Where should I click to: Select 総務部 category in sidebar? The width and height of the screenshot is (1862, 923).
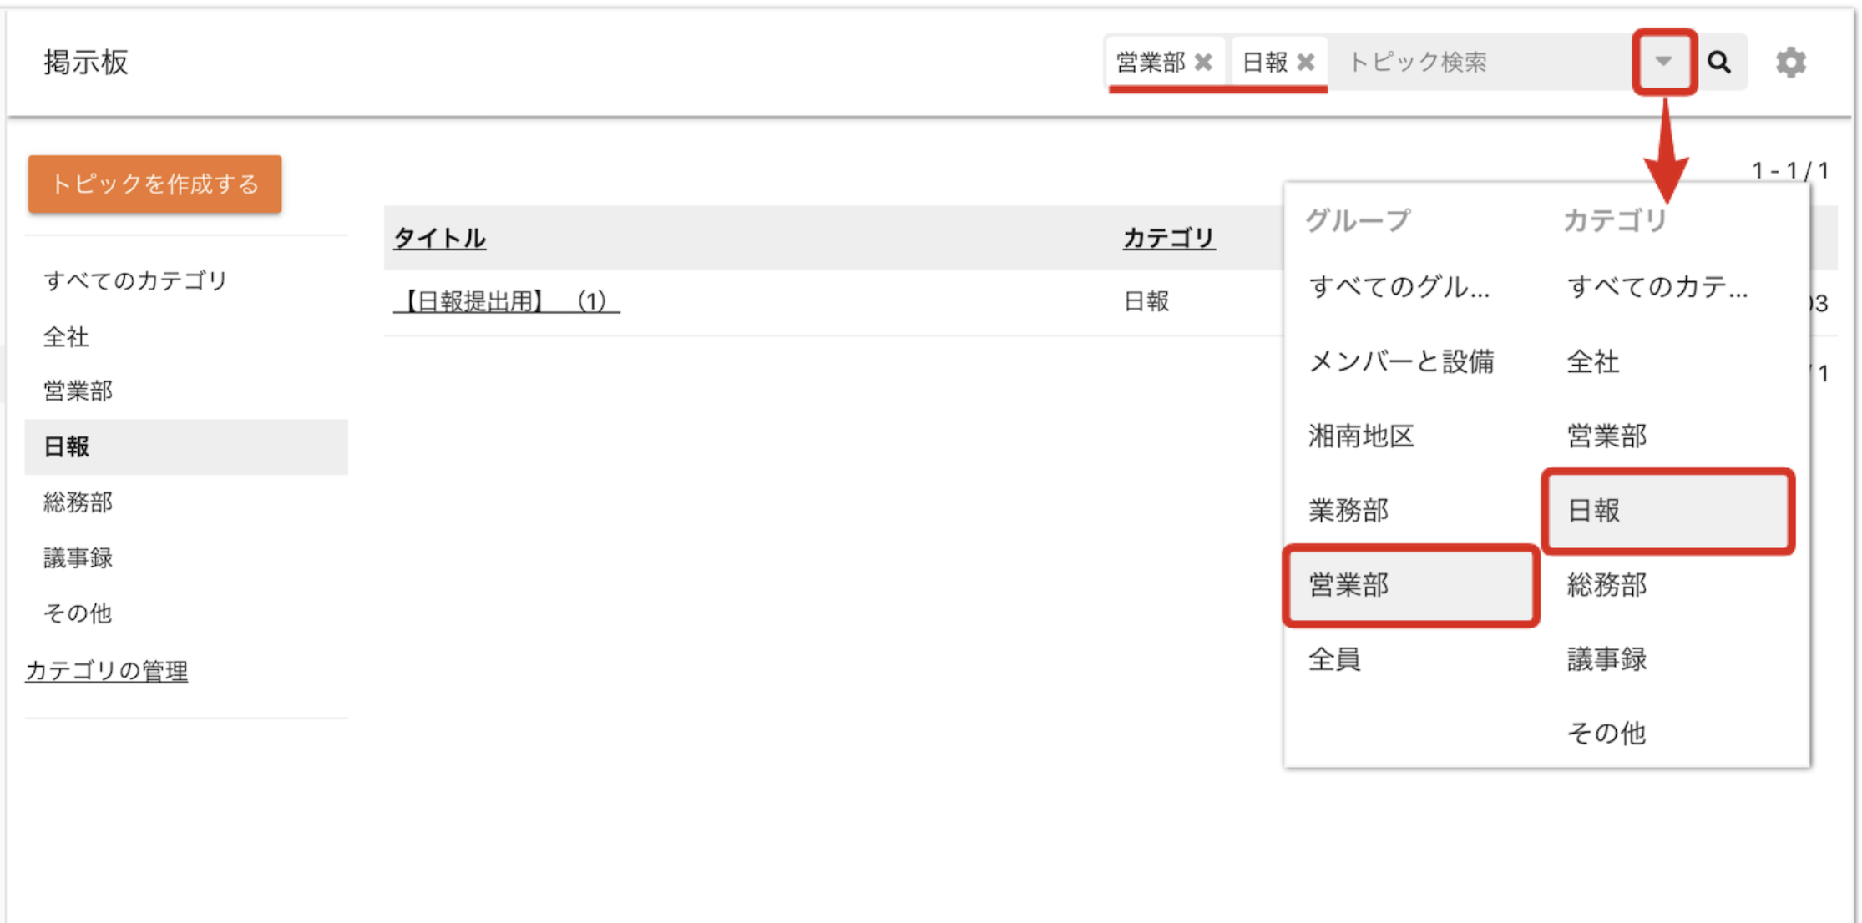[78, 502]
